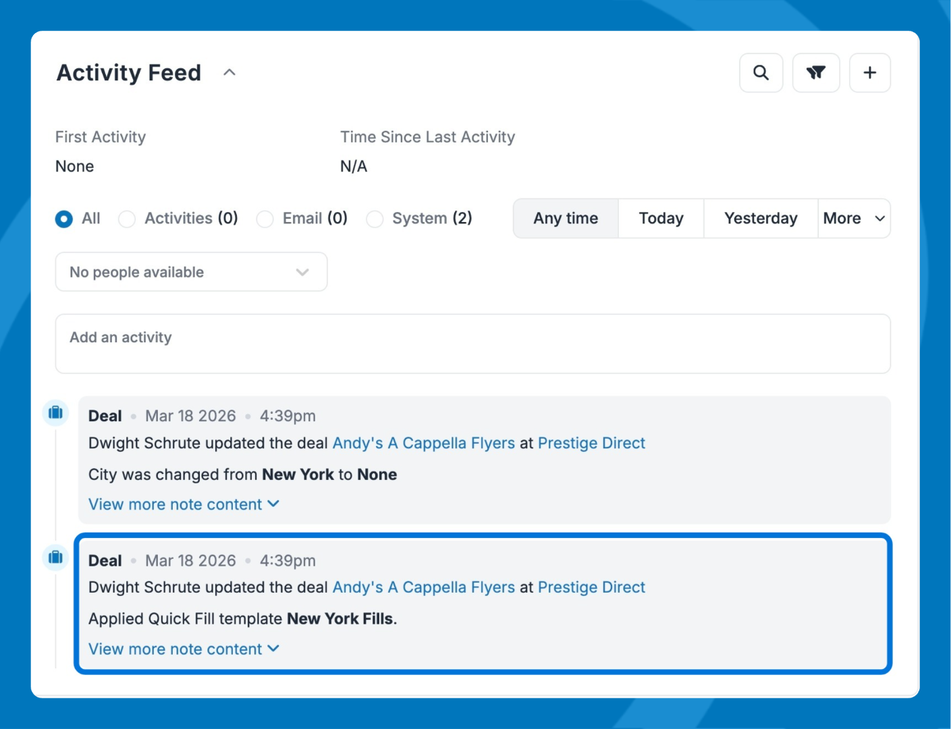This screenshot has height=729, width=951.
Task: Switch to the Today time filter
Action: (661, 218)
